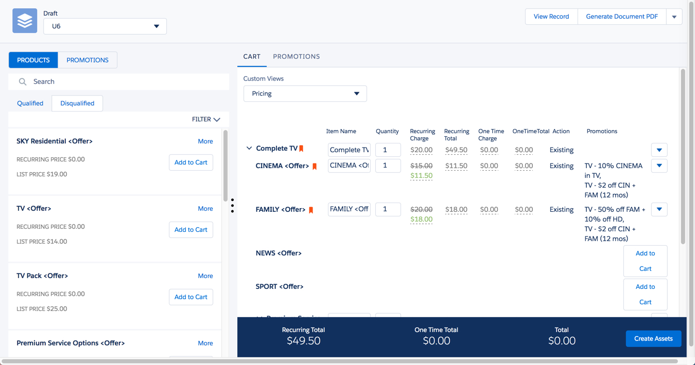
Task: Open the arrow menu next to Generate Document PDF
Action: pyautogui.click(x=674, y=16)
